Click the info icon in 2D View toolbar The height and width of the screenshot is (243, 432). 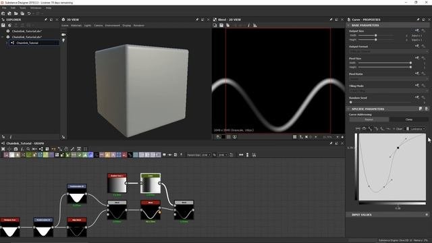[248, 26]
